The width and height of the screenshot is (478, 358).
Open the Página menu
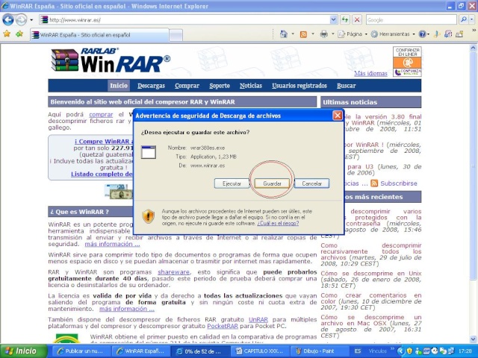click(x=353, y=34)
